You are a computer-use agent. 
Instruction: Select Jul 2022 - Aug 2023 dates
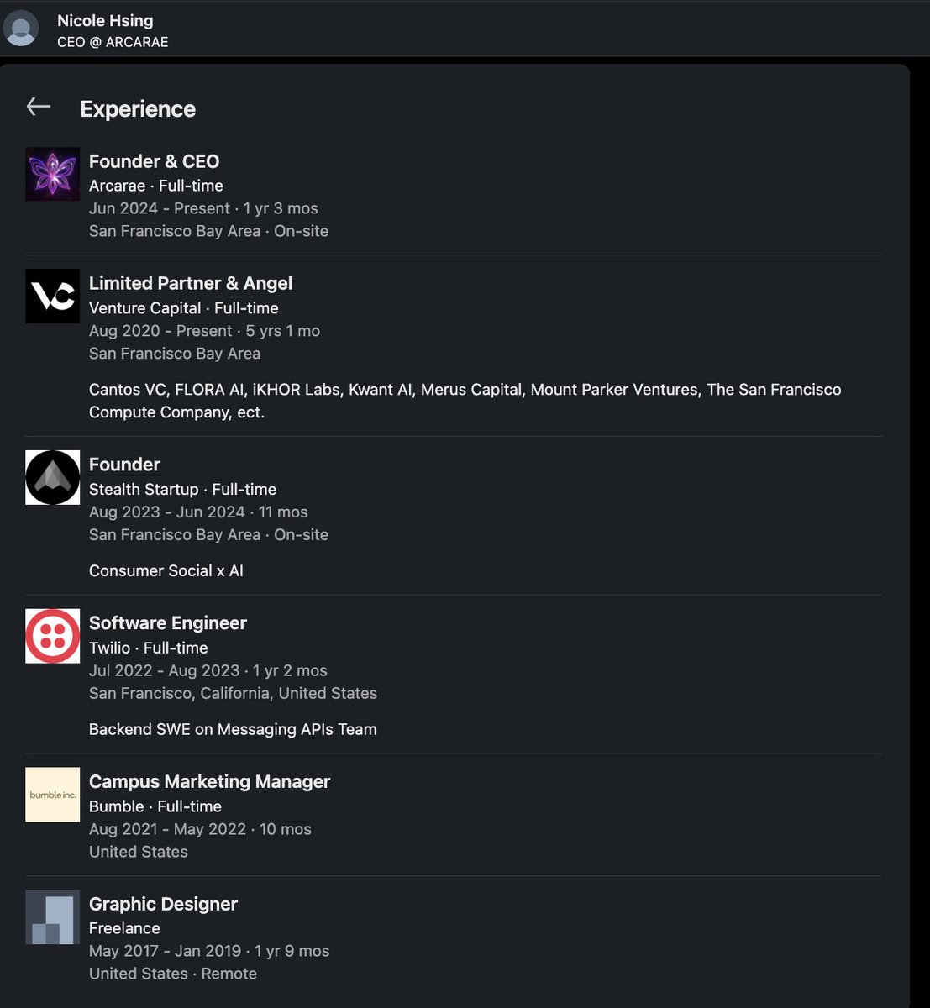[x=208, y=670]
